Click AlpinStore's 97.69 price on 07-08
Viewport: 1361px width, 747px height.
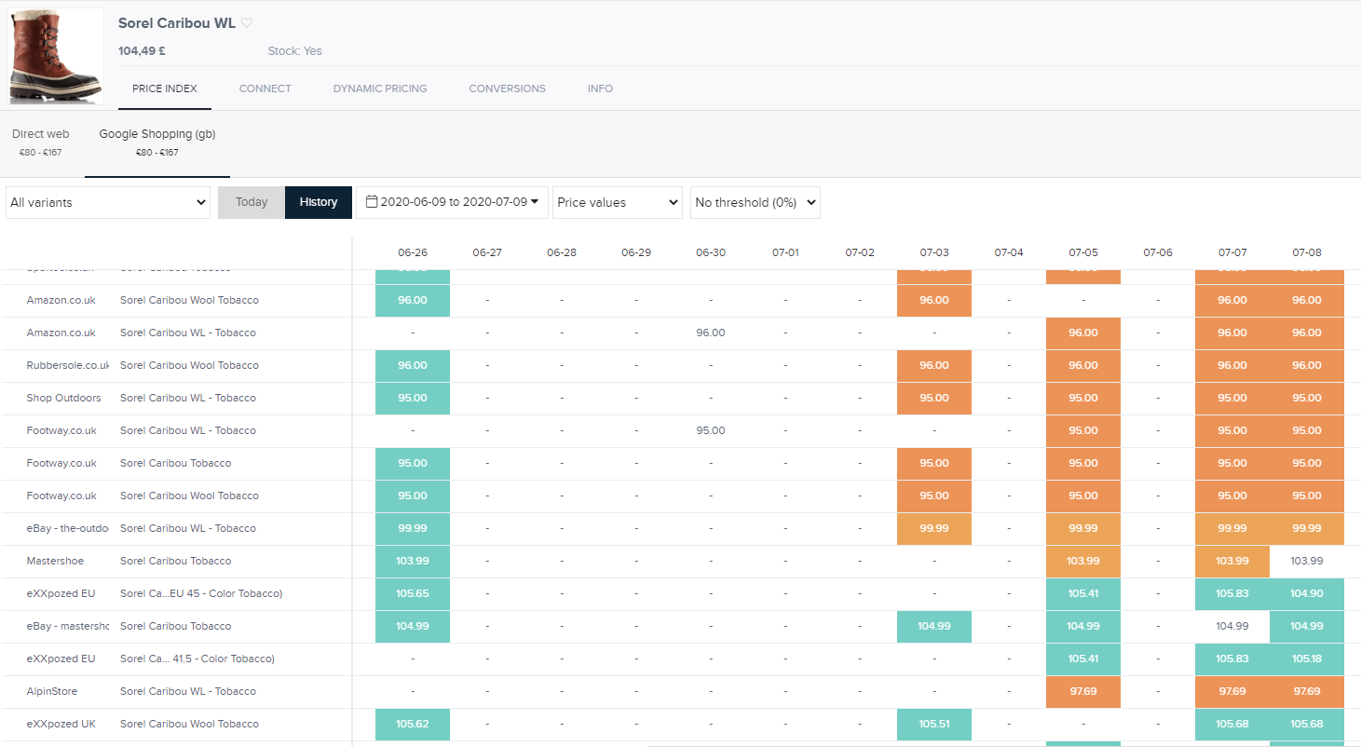point(1307,692)
